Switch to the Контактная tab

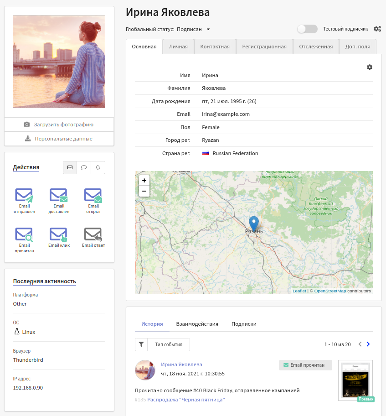pyautogui.click(x=215, y=47)
